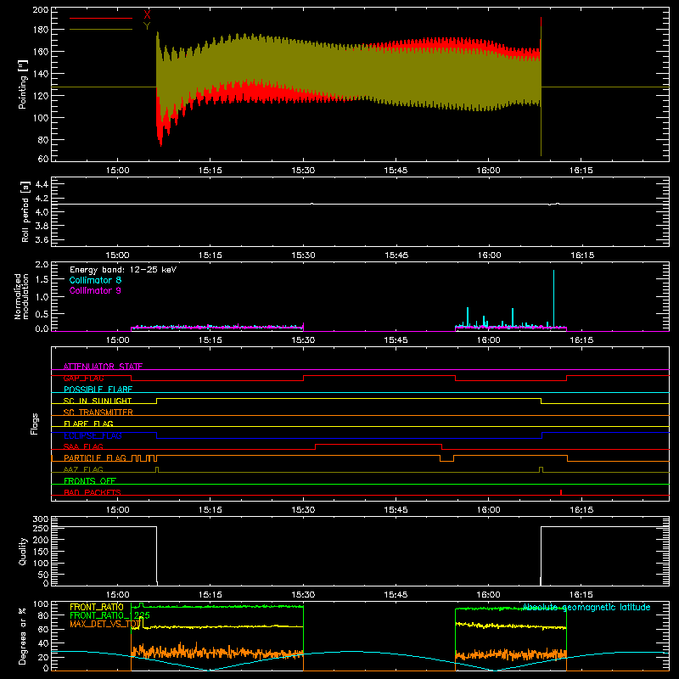
Task: Click the SC_TRANSMITTER flag label
Action: [x=98, y=412]
